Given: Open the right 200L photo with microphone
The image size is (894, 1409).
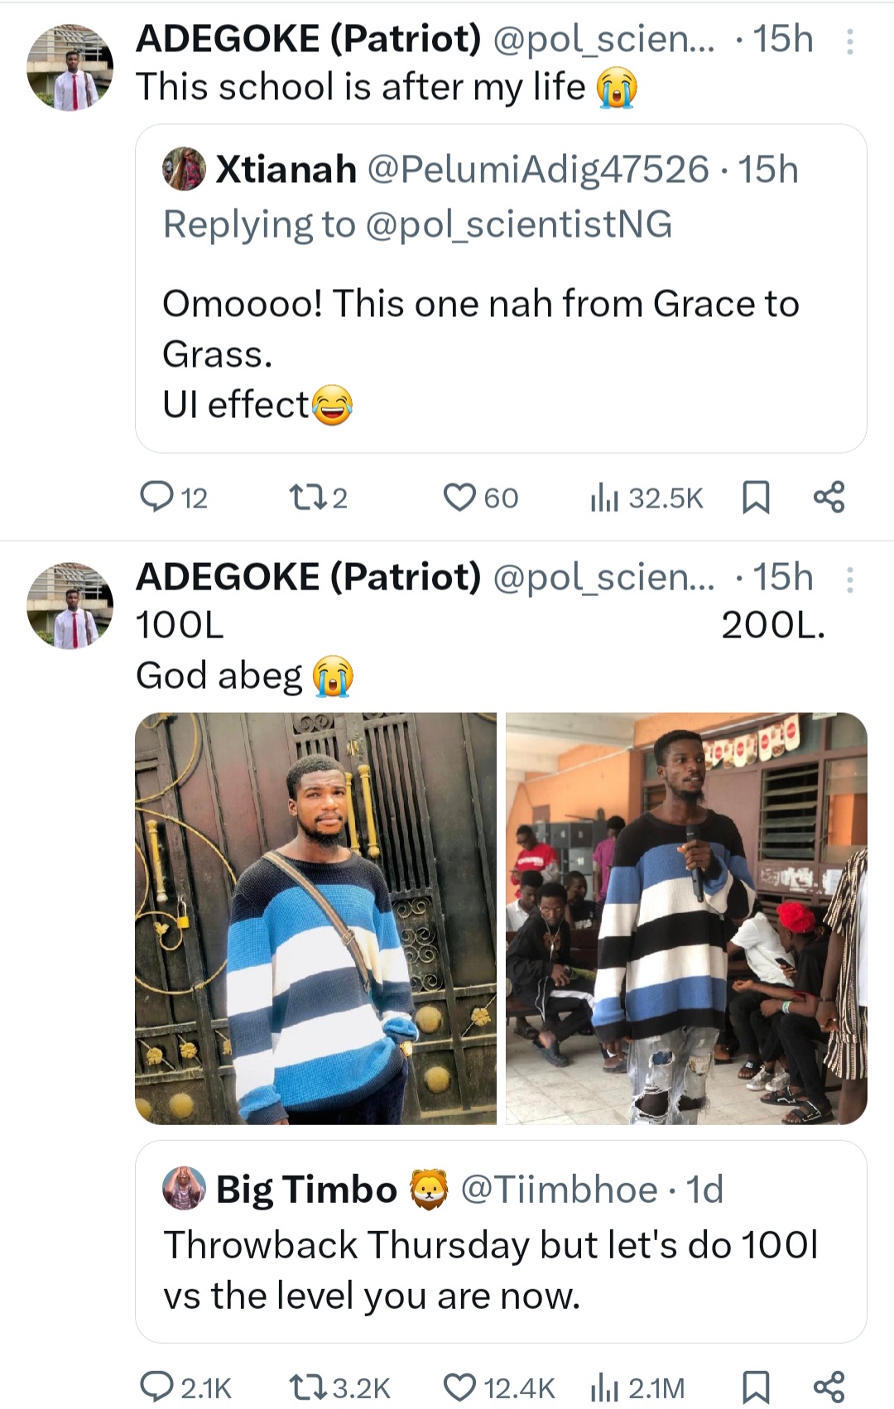Looking at the screenshot, I should click(x=686, y=917).
